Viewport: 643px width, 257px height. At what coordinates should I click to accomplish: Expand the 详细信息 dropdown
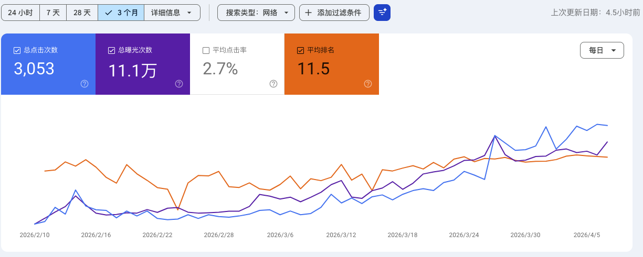tap(172, 13)
